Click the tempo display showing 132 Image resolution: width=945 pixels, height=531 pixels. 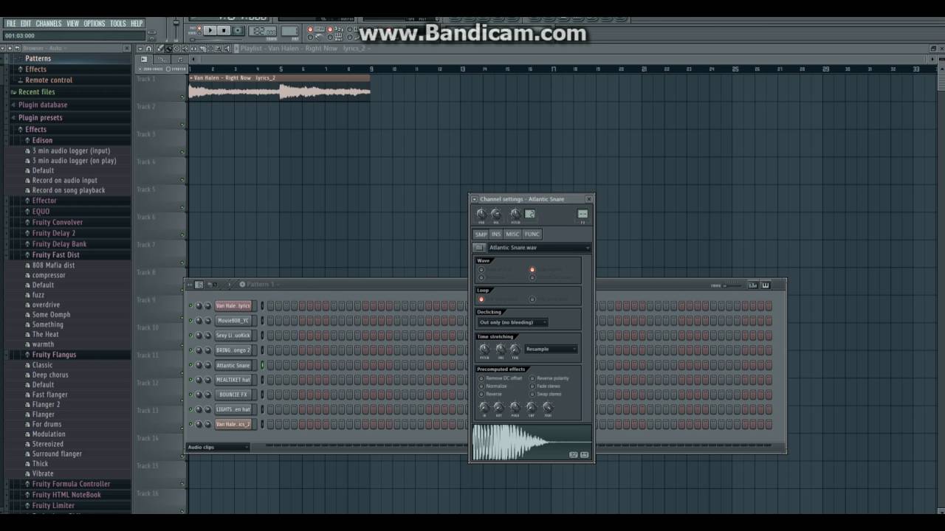coord(263,31)
